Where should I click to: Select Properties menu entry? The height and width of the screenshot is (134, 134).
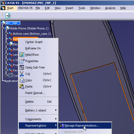(38, 61)
